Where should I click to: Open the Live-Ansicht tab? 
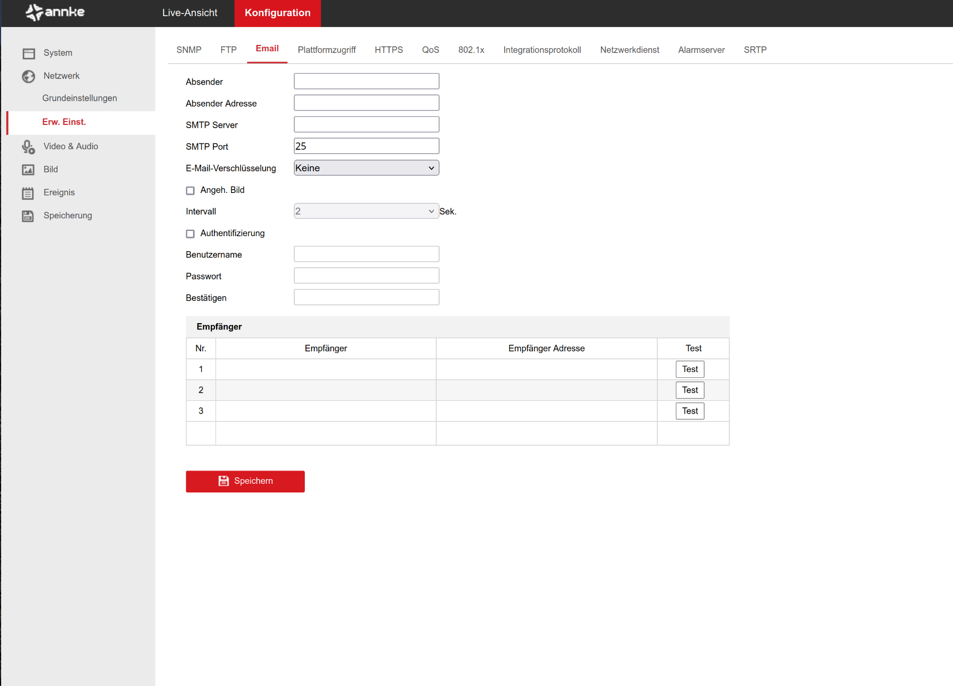190,13
